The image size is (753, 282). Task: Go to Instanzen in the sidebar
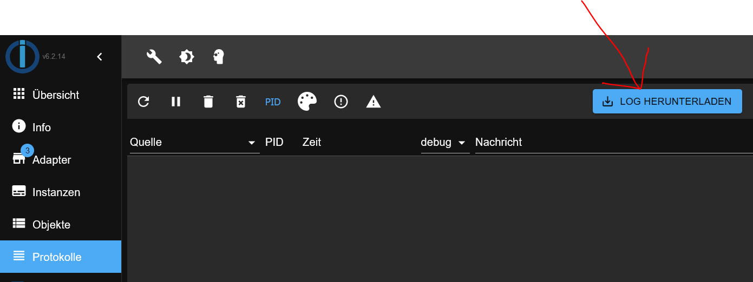[56, 192]
